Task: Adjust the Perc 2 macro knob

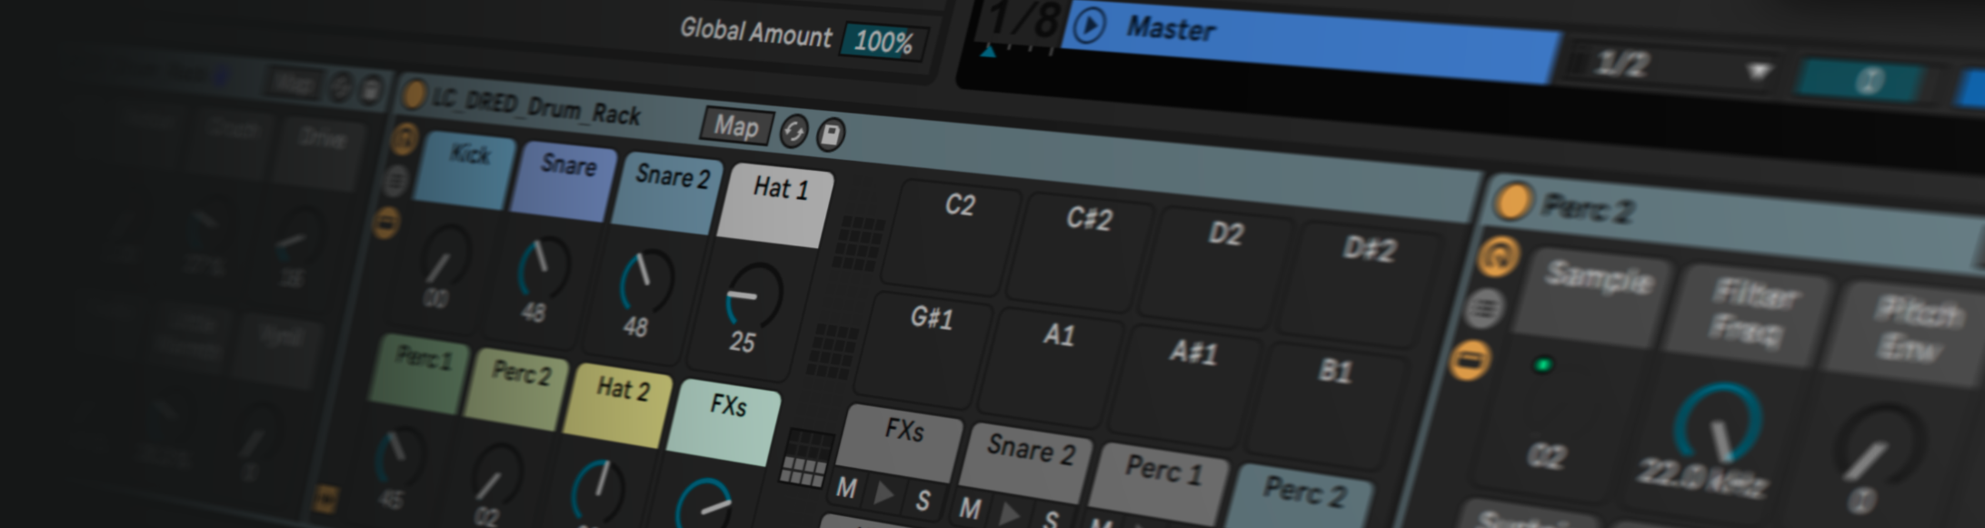Action: (496, 474)
